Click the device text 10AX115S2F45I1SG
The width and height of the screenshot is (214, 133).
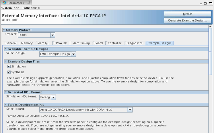point(55,116)
